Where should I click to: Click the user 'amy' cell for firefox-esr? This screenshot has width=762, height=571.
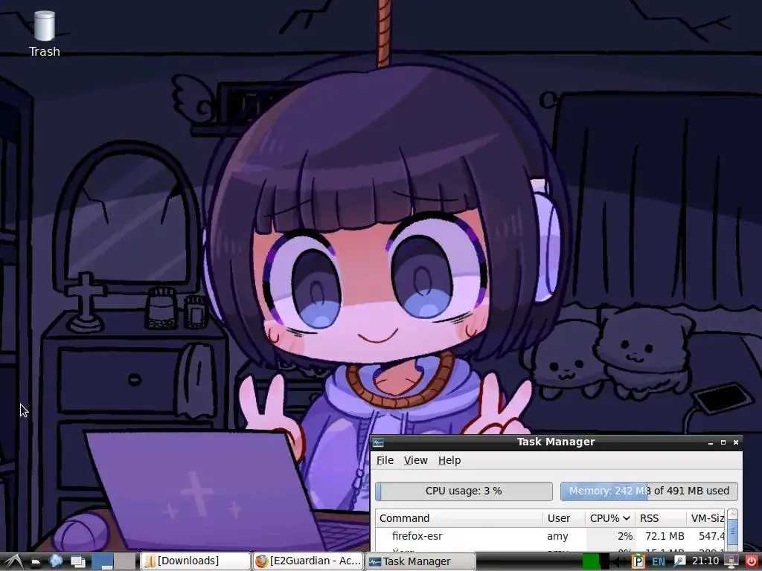(x=557, y=536)
